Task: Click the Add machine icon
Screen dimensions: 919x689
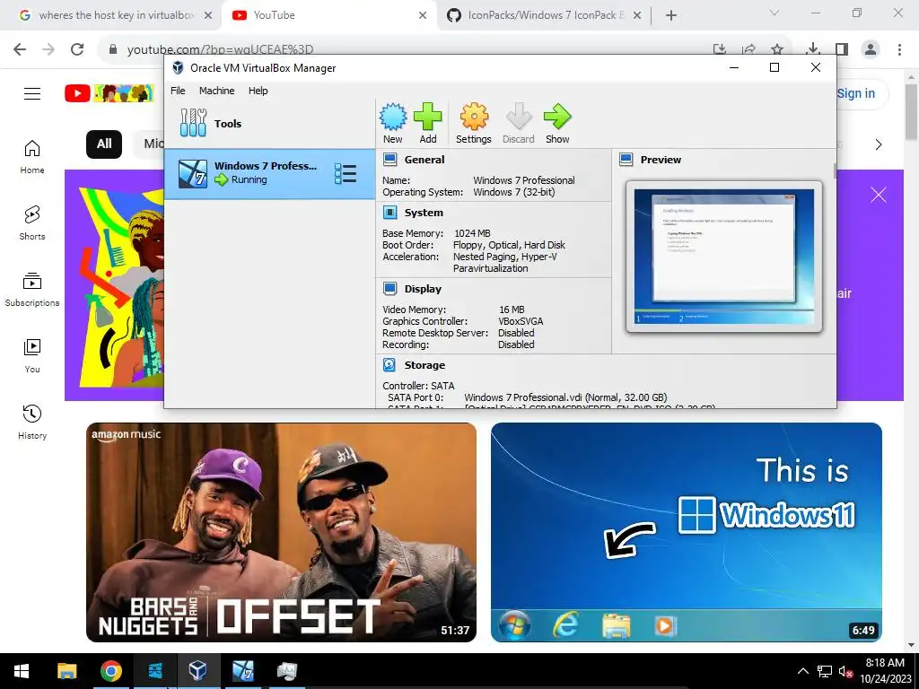Action: click(x=428, y=123)
